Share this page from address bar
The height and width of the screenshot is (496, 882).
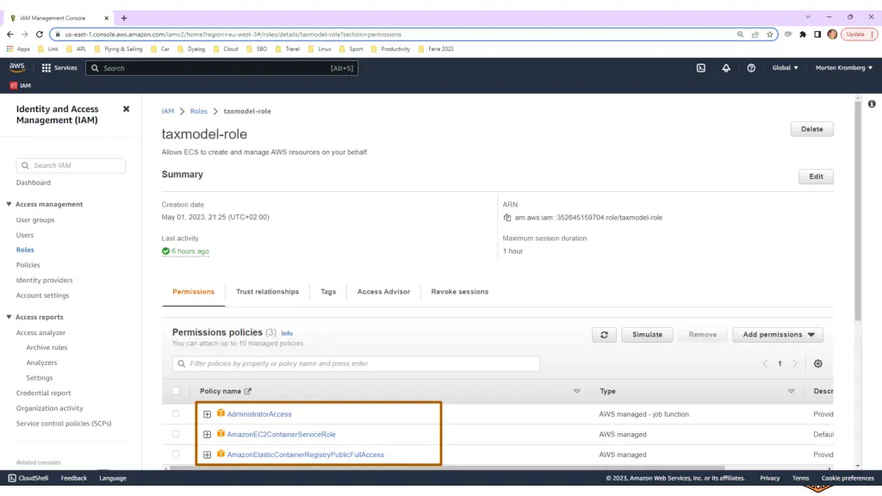click(x=755, y=34)
